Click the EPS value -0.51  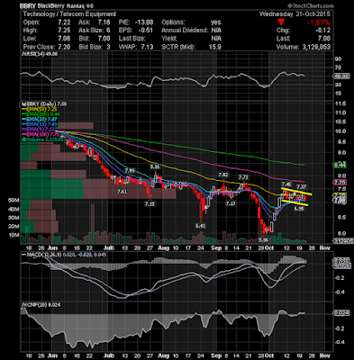coord(146,31)
